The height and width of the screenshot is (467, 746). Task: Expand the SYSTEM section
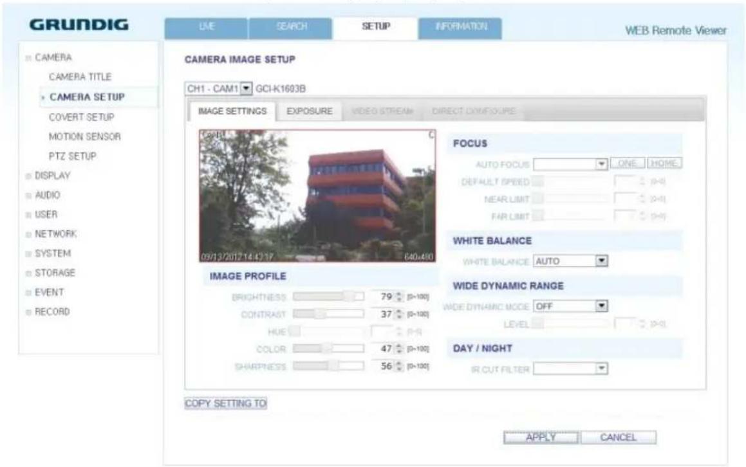tap(28, 254)
